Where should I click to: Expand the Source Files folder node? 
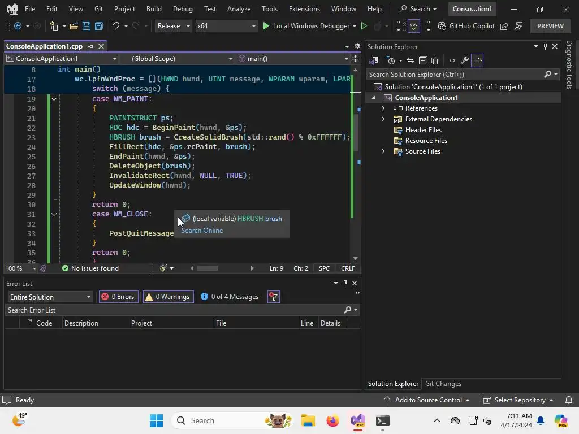(x=383, y=151)
